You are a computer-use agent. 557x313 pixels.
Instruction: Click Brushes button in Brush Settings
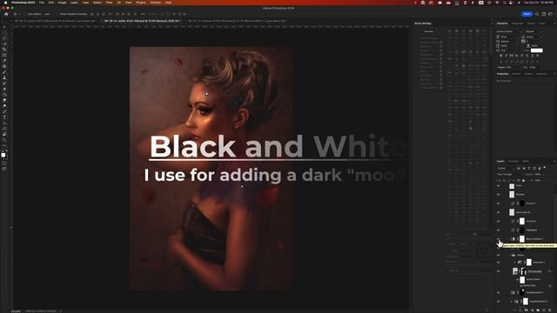[429, 31]
